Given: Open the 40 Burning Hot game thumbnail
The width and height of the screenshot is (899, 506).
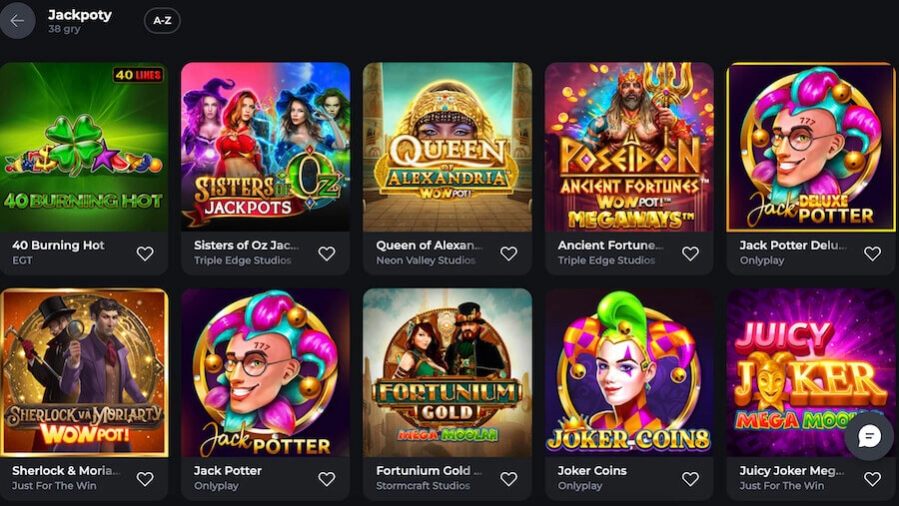Looking at the screenshot, I should 84,147.
